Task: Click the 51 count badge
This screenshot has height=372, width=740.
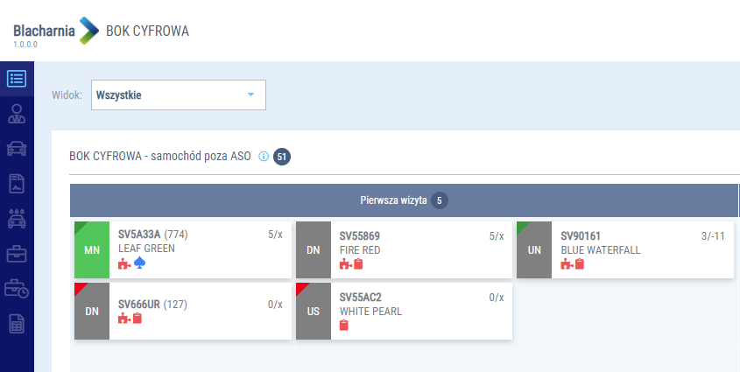Action: [281, 157]
